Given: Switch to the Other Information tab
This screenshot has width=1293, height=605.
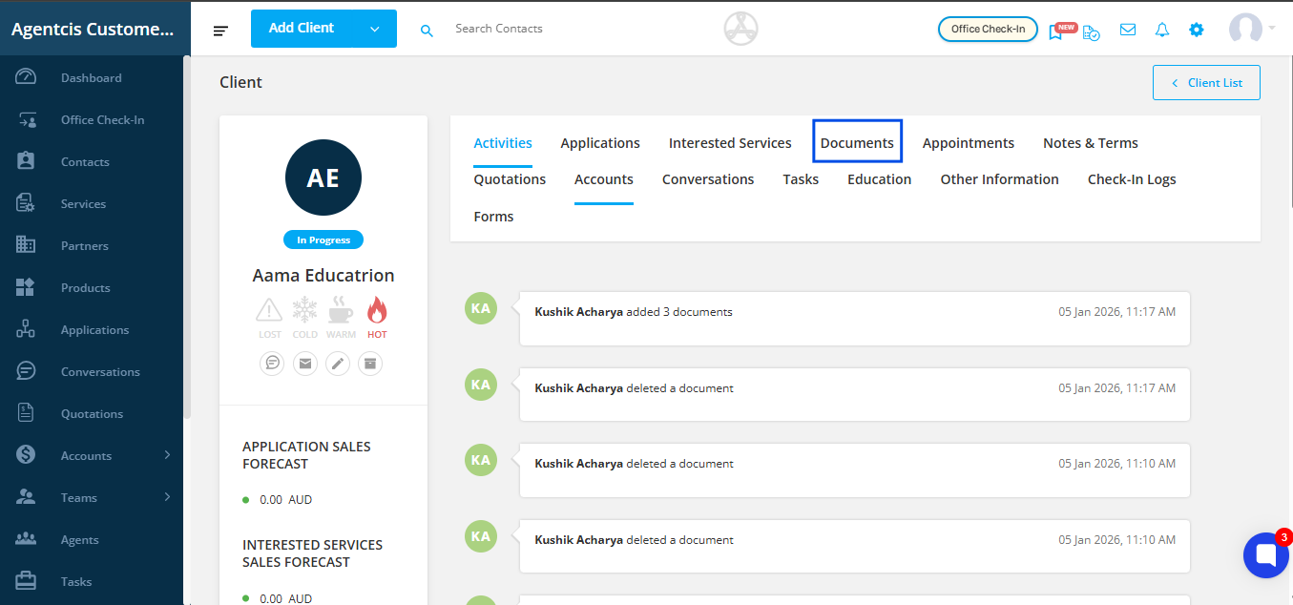Looking at the screenshot, I should pos(999,179).
